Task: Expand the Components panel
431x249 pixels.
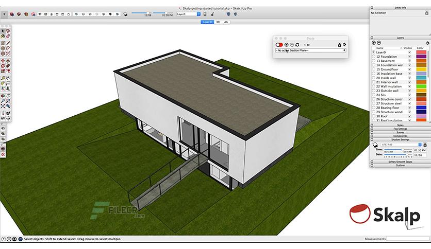Action: click(x=400, y=136)
